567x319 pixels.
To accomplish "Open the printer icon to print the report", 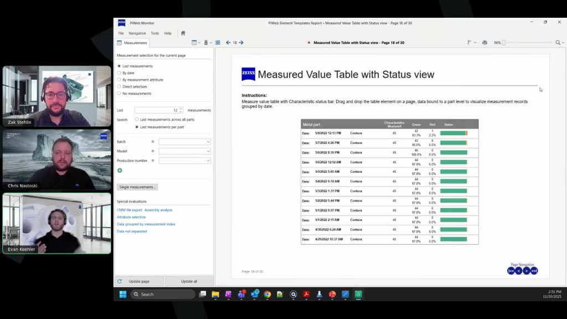I will [484, 43].
